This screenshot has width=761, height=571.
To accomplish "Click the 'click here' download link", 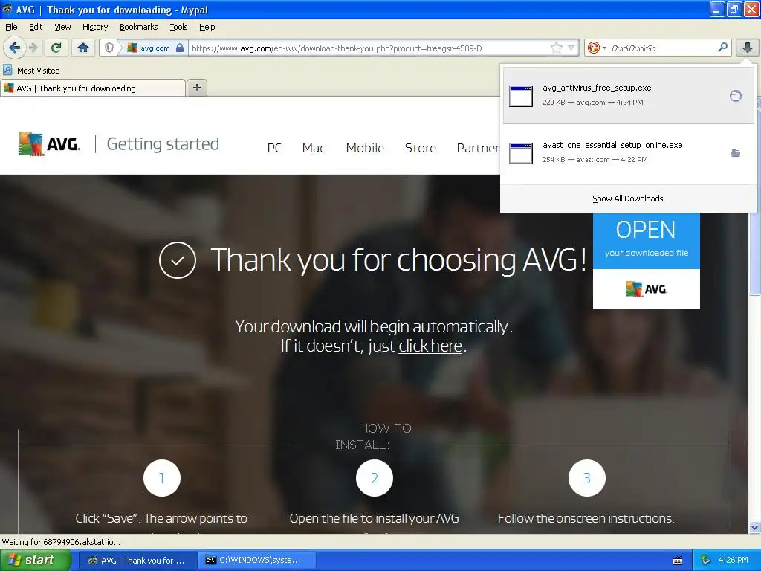I will (x=430, y=346).
